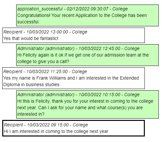Click the text 'interested in?' in green message

tap(31, 114)
